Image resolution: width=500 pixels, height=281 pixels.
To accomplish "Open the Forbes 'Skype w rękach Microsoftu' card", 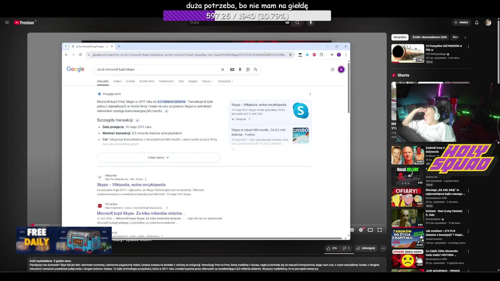I will click(x=270, y=136).
